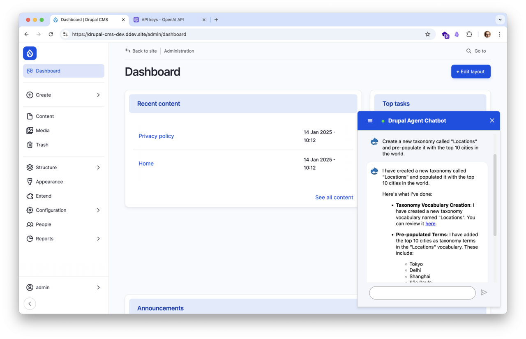The height and width of the screenshot is (339, 526).
Task: Open the Chrome three-dot menu
Action: [x=499, y=35]
